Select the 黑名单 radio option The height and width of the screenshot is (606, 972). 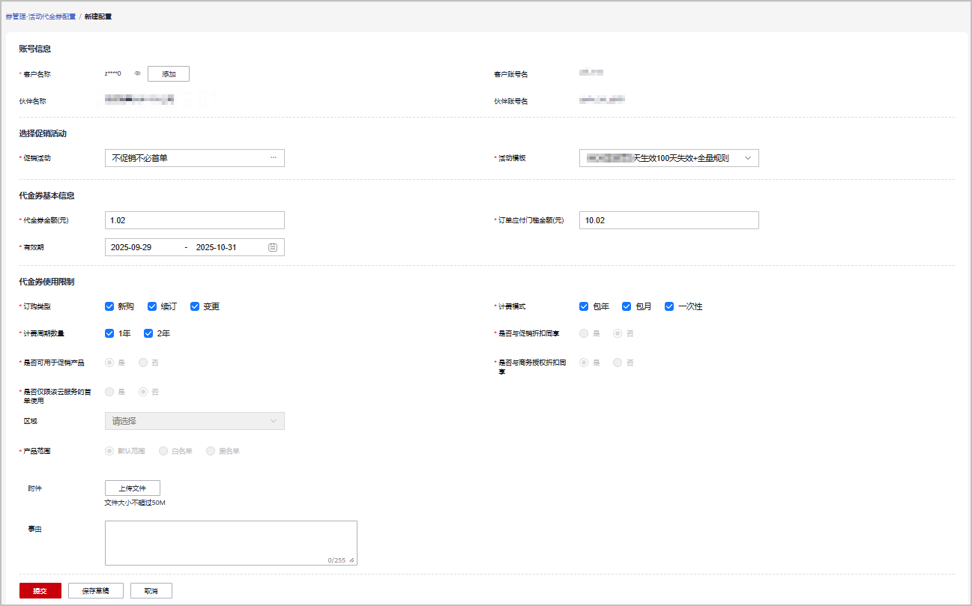[211, 451]
